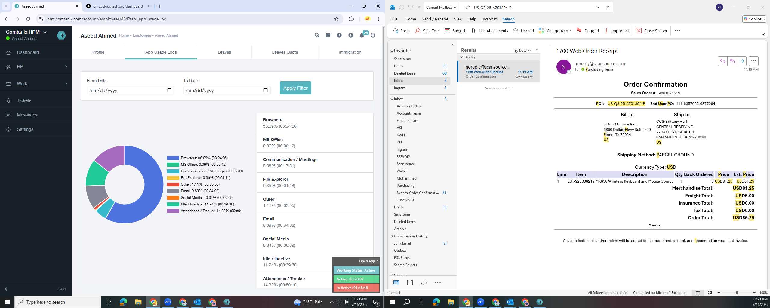Open Categorized filter dropdown

(555, 31)
